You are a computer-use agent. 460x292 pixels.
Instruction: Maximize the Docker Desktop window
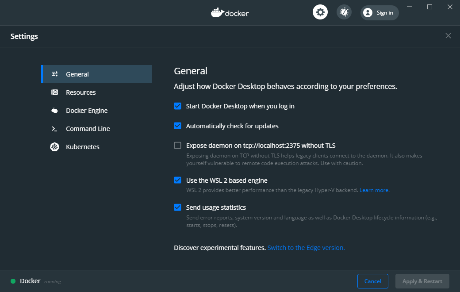pos(429,7)
